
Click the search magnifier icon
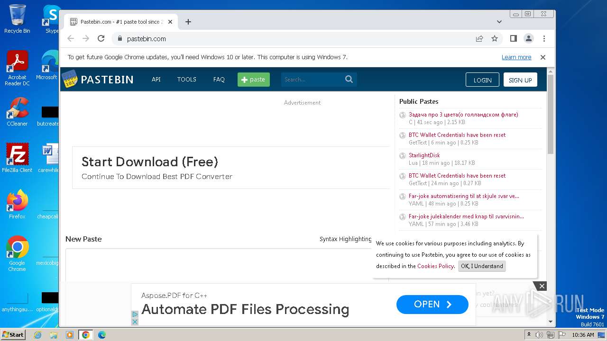(x=349, y=80)
